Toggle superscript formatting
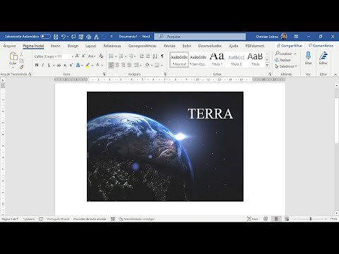 point(71,65)
